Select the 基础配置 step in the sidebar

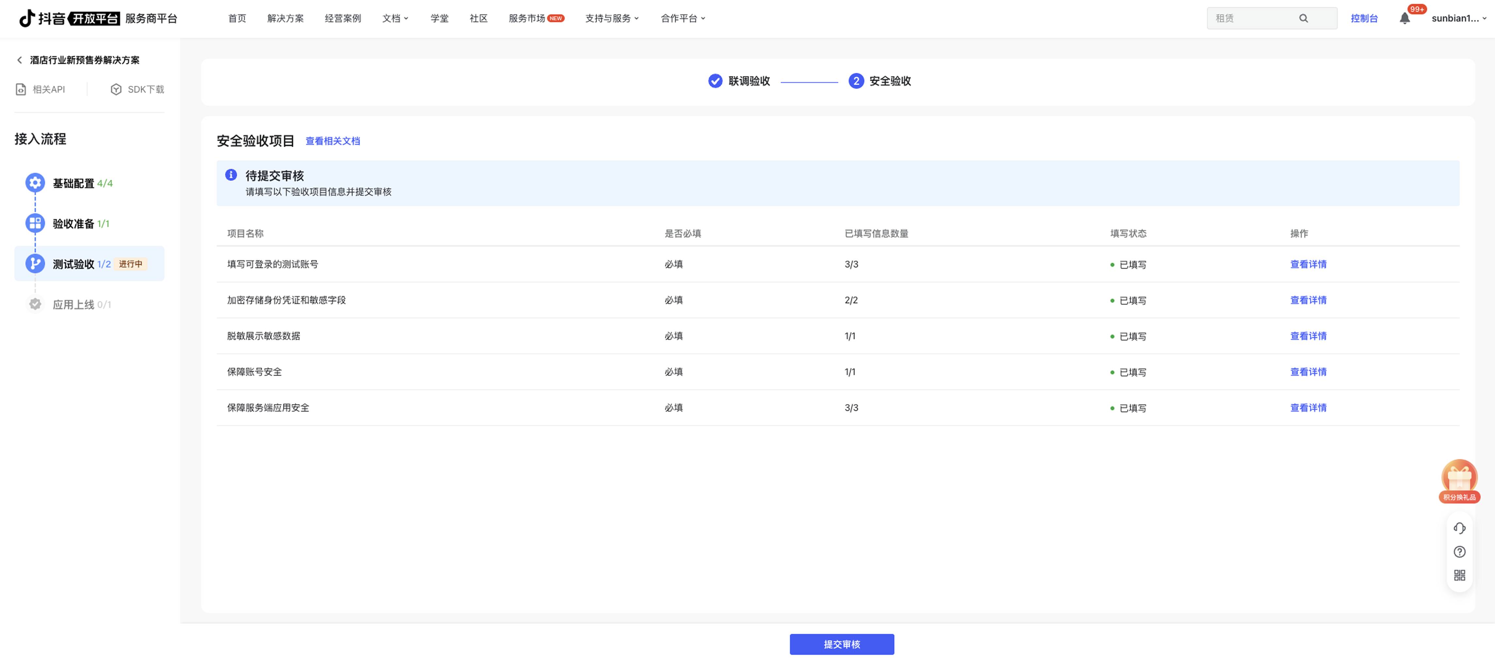coord(73,183)
